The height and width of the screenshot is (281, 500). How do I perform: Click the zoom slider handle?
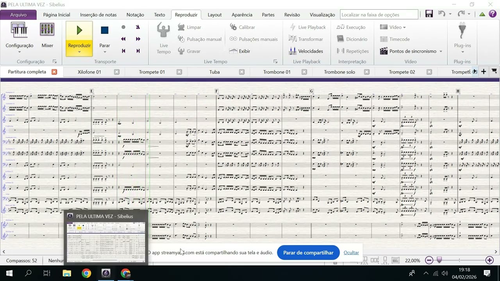click(439, 260)
